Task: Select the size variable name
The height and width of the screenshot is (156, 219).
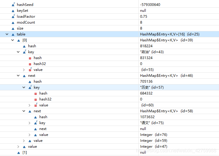Action: coord(20,28)
